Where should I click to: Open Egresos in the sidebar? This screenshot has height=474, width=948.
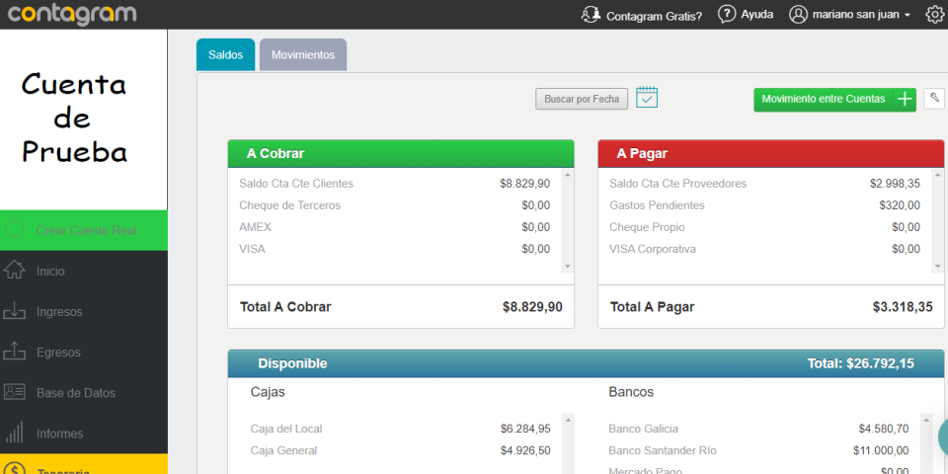point(84,352)
